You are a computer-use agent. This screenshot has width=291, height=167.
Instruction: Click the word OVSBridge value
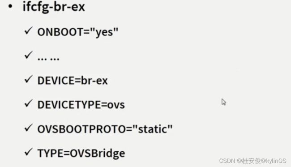pyautogui.click(x=98, y=154)
